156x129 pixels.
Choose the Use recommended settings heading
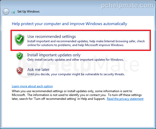coord(51,37)
